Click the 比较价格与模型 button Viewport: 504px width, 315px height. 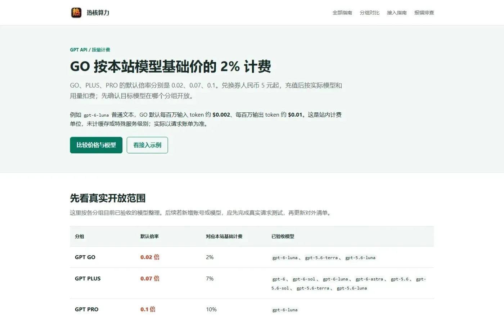coord(96,145)
